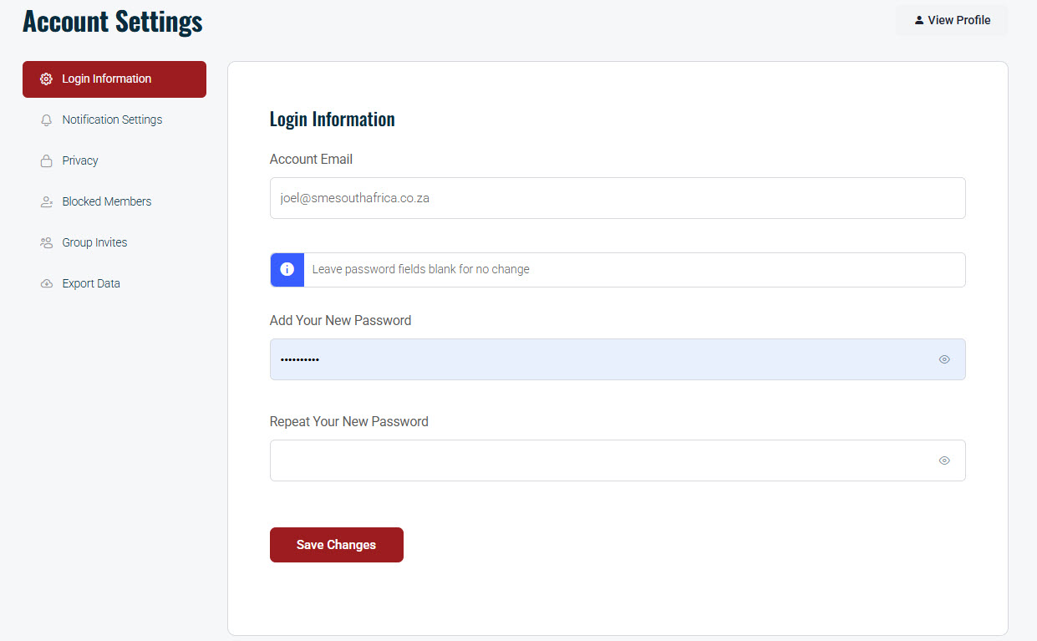Screen dimensions: 1037x641
Task: Click the cloud icon beside Export Data
Action: pos(47,284)
